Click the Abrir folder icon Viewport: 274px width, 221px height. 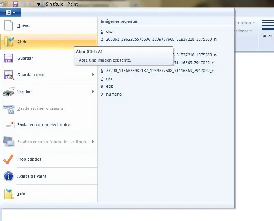(x=9, y=42)
